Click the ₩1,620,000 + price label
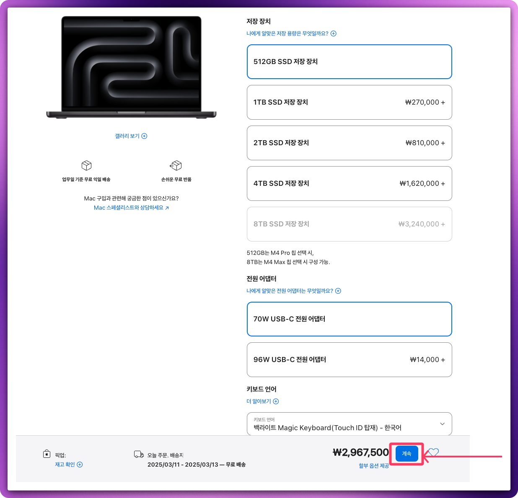 click(x=422, y=183)
